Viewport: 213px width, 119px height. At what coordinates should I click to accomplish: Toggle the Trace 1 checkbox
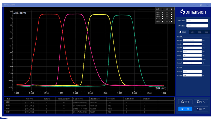pos(162,12)
